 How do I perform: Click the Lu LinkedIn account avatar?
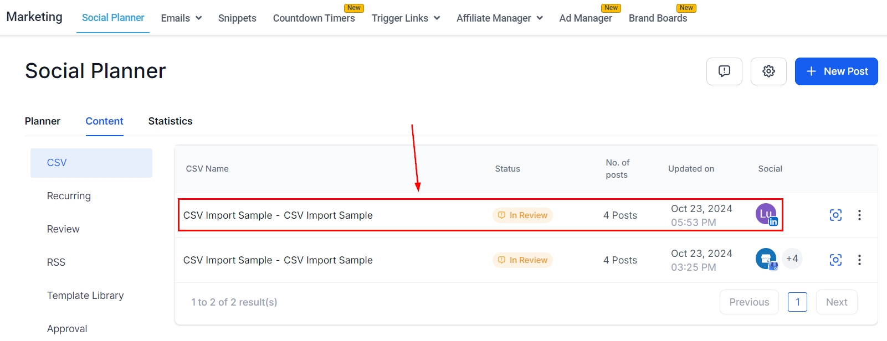[766, 214]
